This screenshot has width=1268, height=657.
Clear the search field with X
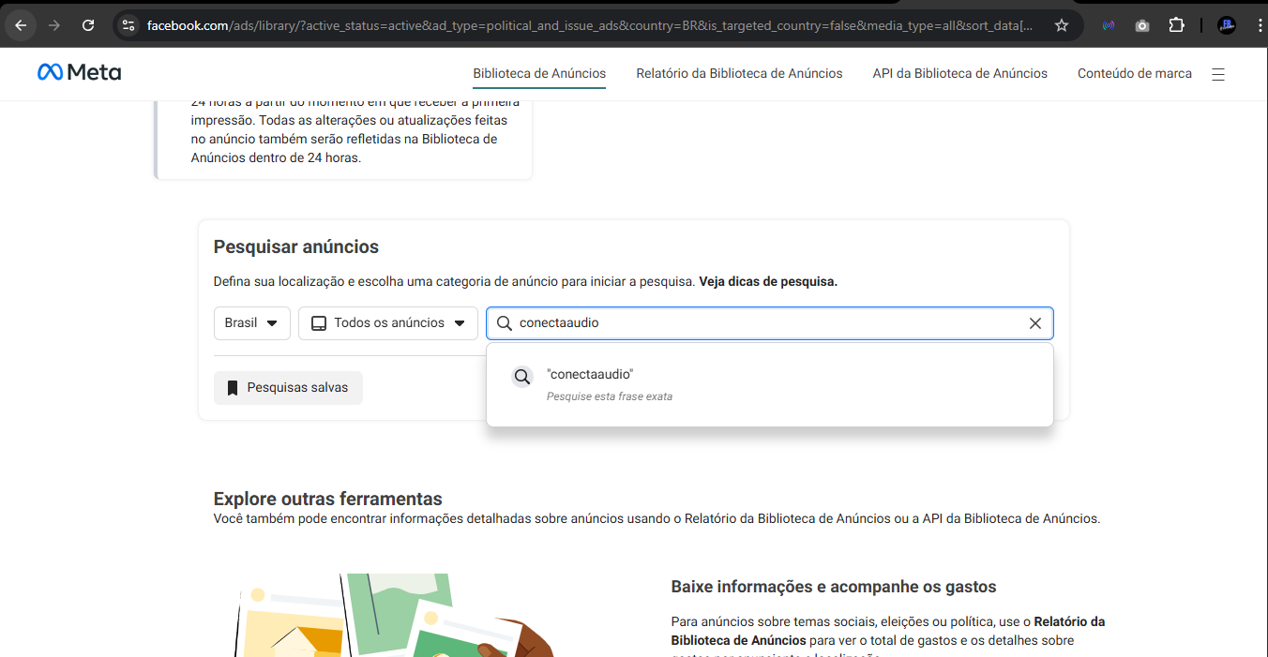tap(1035, 323)
